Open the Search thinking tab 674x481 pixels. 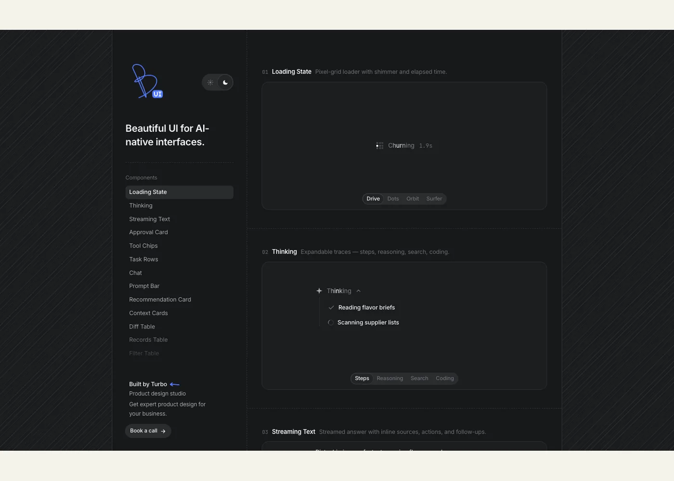419,379
